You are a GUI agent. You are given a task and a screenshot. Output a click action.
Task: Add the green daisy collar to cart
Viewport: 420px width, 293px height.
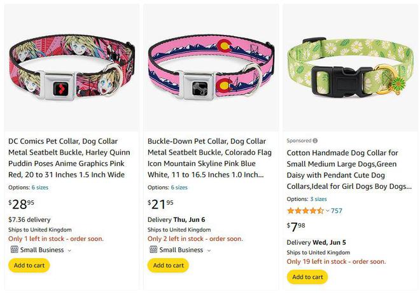(307, 277)
